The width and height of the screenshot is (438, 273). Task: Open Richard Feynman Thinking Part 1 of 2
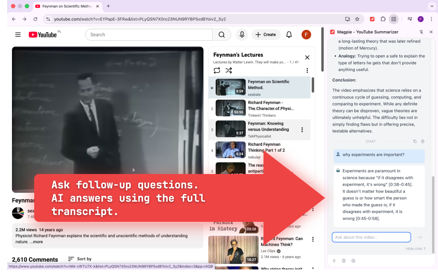259,150
